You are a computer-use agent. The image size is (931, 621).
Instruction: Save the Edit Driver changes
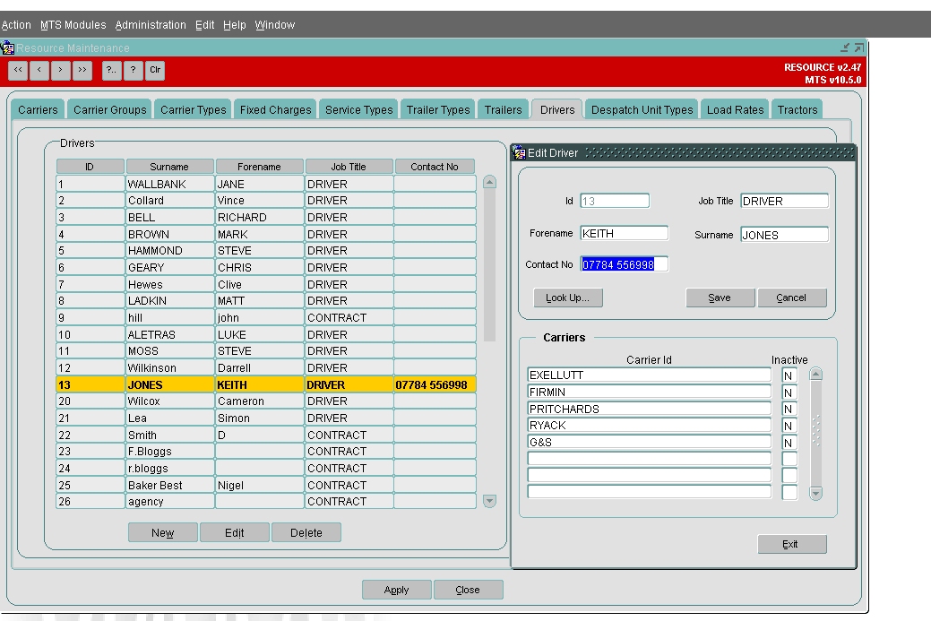pyautogui.click(x=720, y=298)
